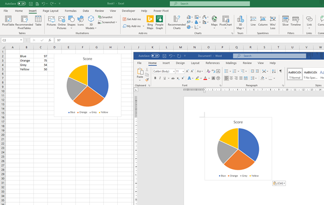Insert a Win/Loss sparkline

(273, 22)
